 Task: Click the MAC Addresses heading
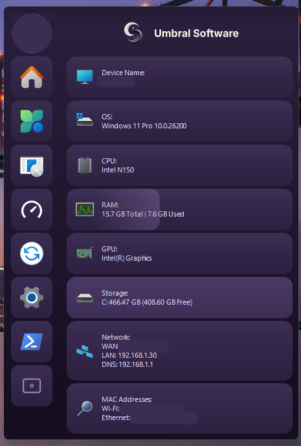click(127, 399)
